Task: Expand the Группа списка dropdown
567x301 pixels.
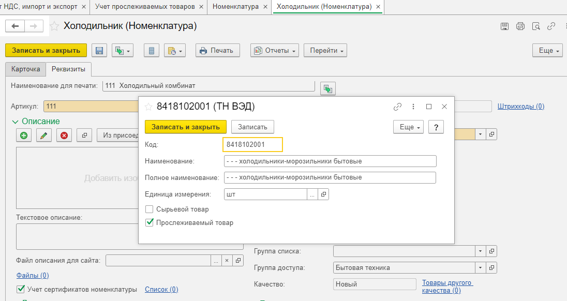Action: (480, 251)
